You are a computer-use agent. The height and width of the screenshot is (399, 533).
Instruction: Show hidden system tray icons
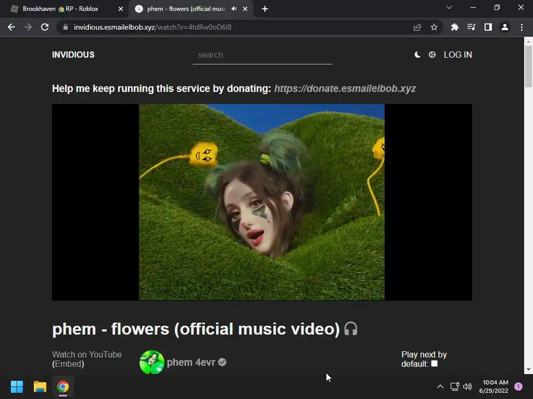tap(440, 387)
